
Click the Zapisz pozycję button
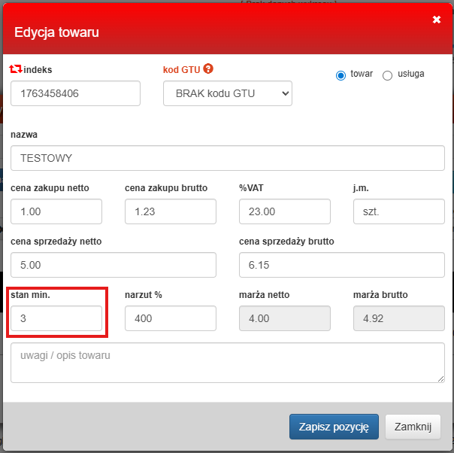coord(332,427)
